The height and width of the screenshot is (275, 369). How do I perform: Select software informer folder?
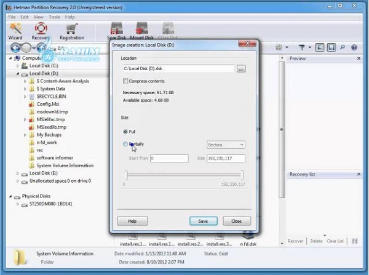tap(51, 157)
